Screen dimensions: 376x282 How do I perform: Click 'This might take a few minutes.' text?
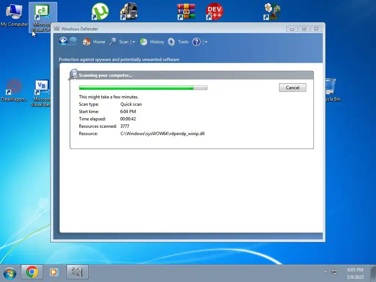tap(109, 97)
